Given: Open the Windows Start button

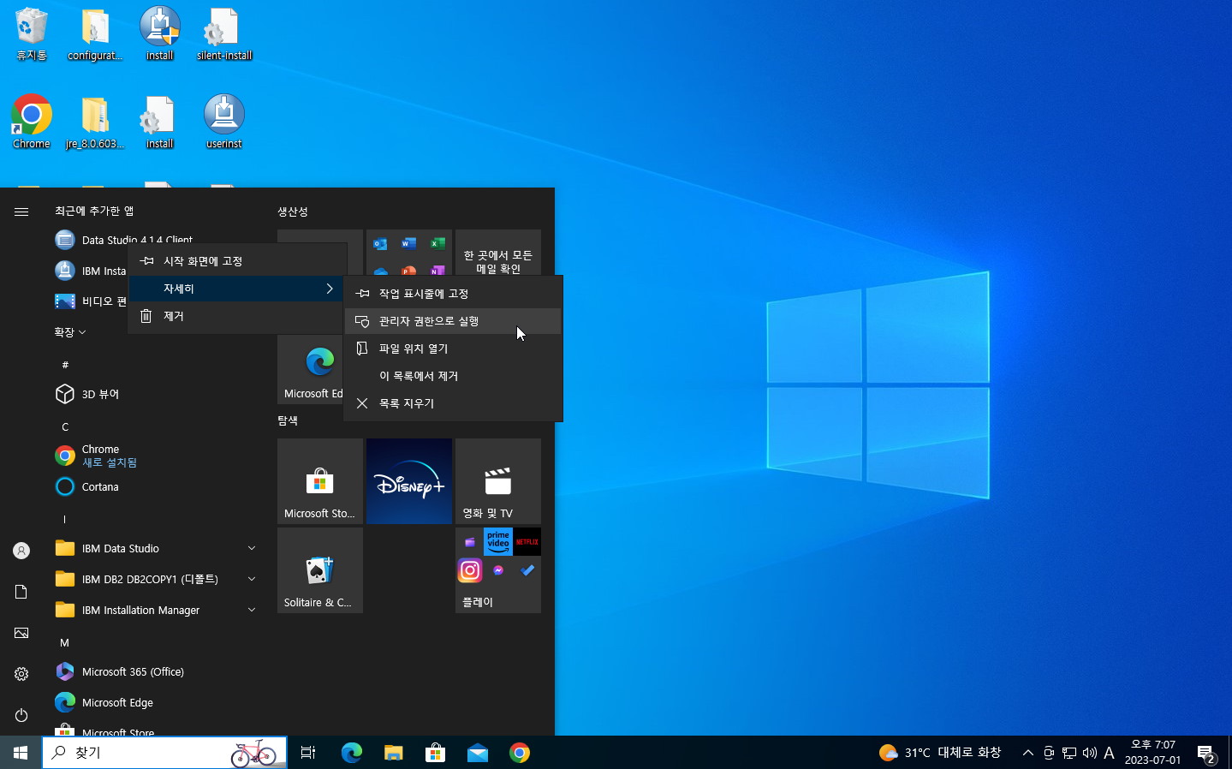Looking at the screenshot, I should [21, 753].
